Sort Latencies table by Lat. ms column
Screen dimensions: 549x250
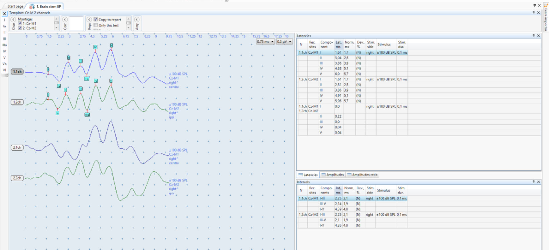click(339, 44)
